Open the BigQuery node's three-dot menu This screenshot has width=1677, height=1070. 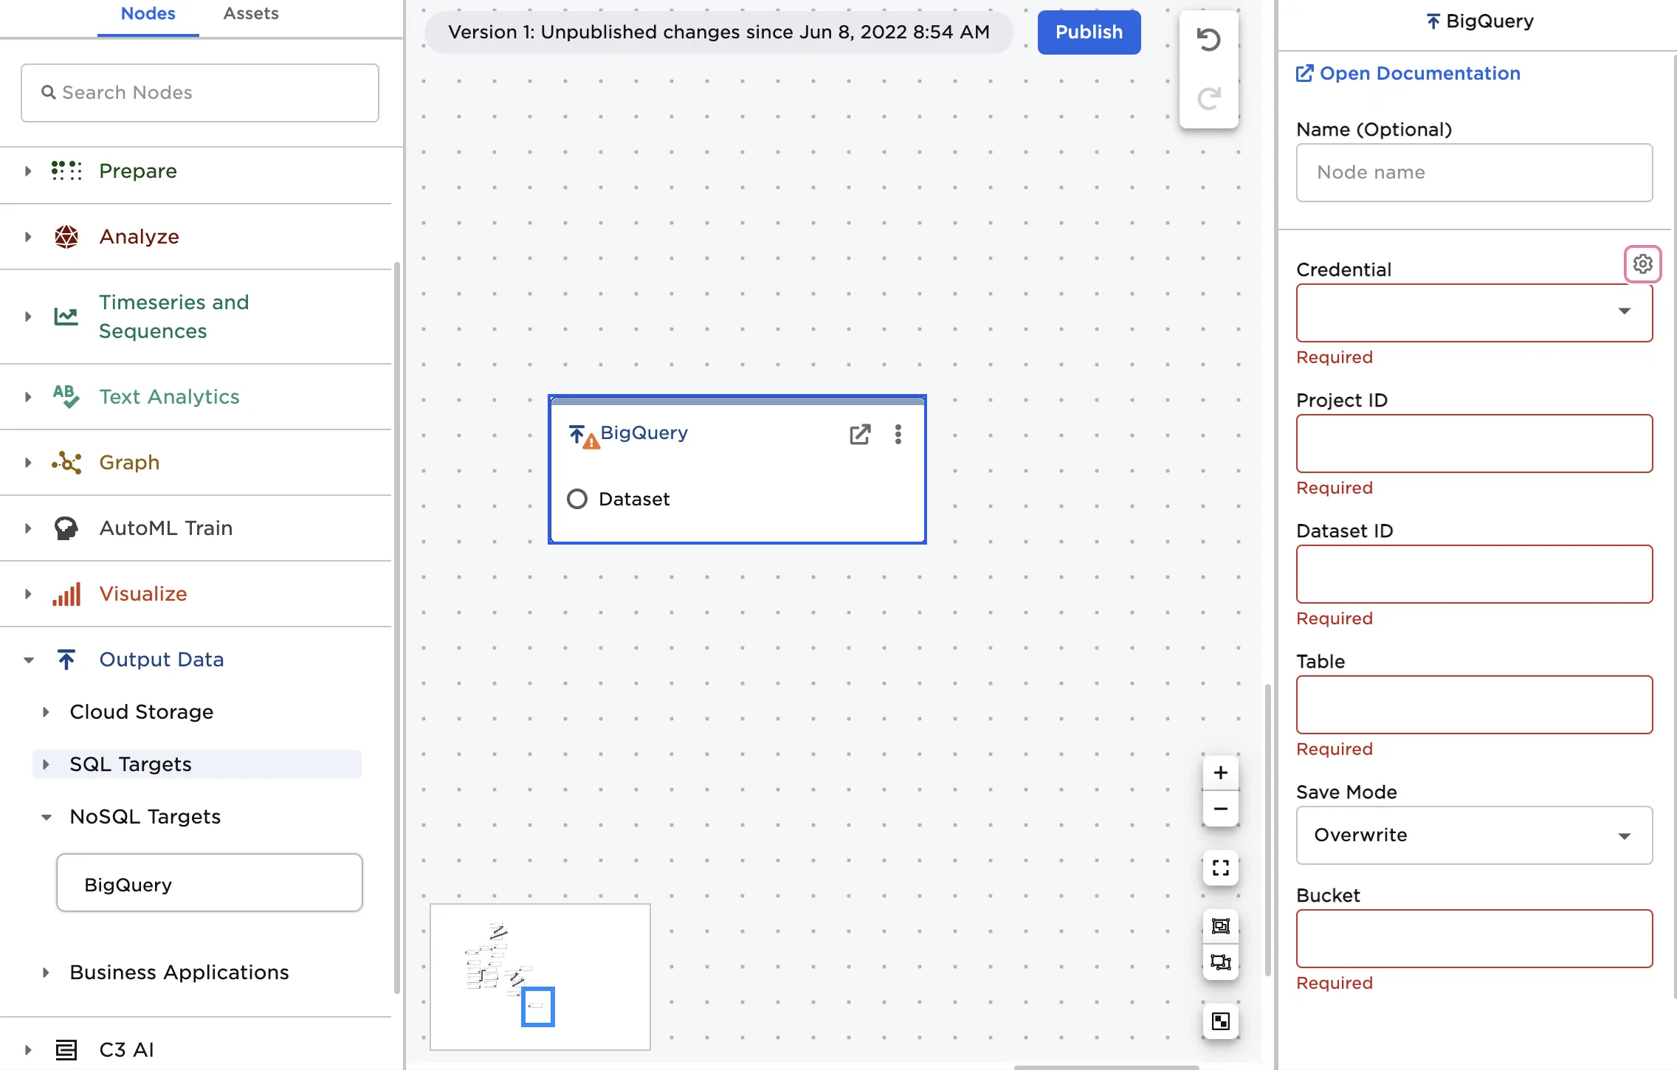pyautogui.click(x=898, y=435)
